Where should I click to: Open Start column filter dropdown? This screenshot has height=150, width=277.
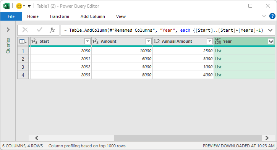point(87,41)
